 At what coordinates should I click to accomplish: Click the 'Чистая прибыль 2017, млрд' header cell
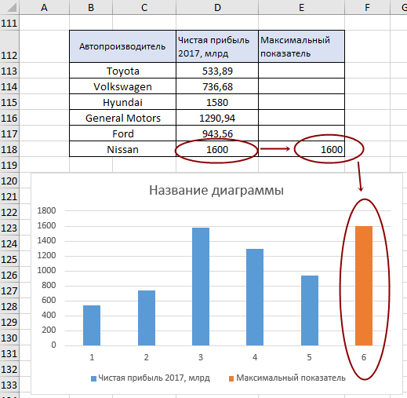pyautogui.click(x=217, y=46)
